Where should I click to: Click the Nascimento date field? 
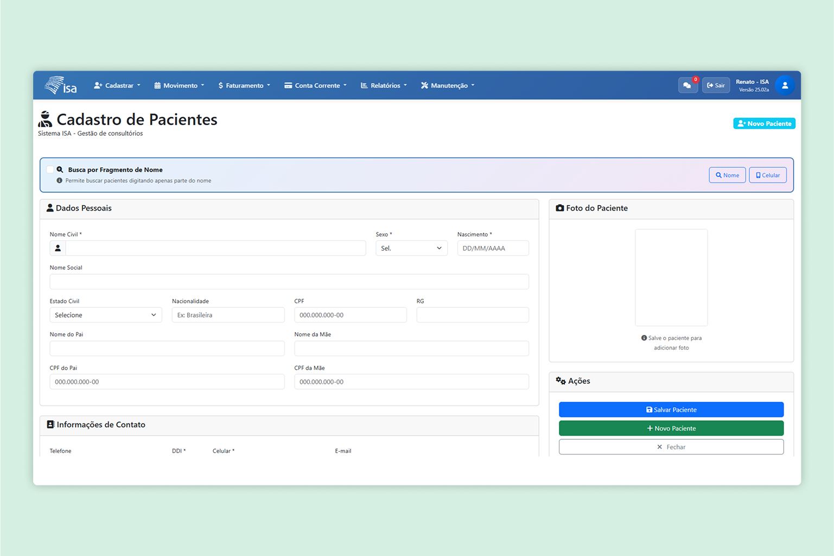(x=493, y=249)
